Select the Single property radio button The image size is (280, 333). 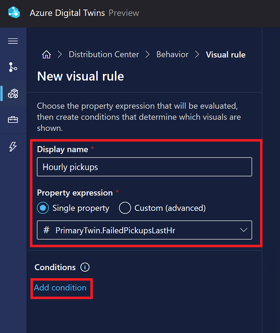(43, 208)
